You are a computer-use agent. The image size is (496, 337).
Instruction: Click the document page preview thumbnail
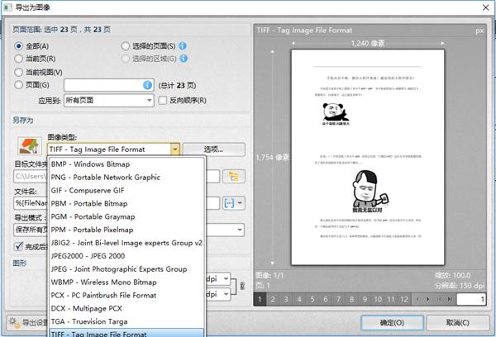point(368,157)
